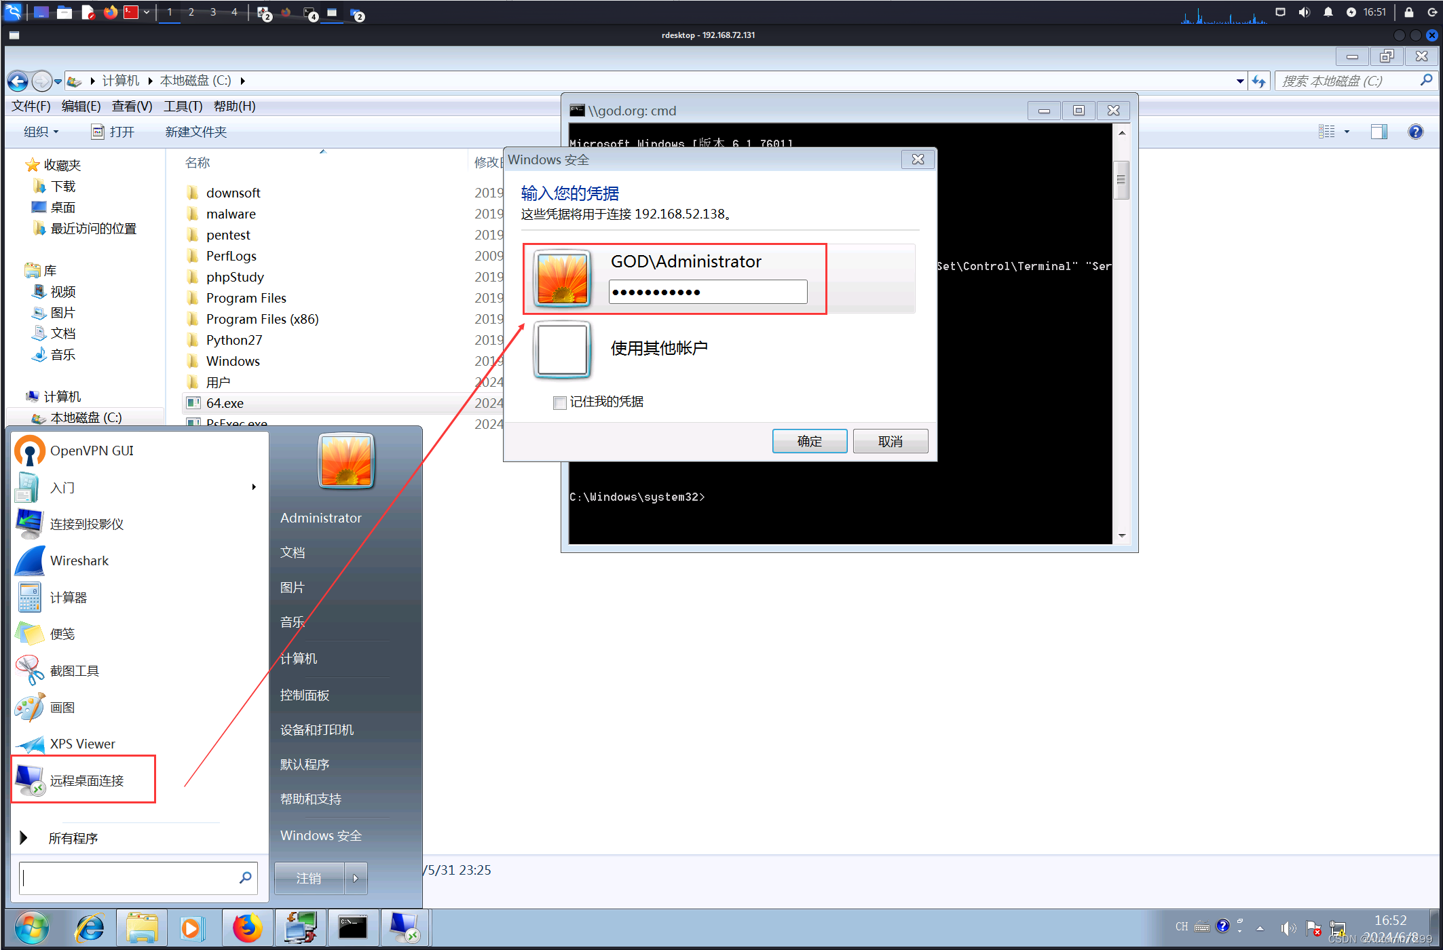Select the 使用其他帐户 tile
The image size is (1443, 950).
(658, 349)
